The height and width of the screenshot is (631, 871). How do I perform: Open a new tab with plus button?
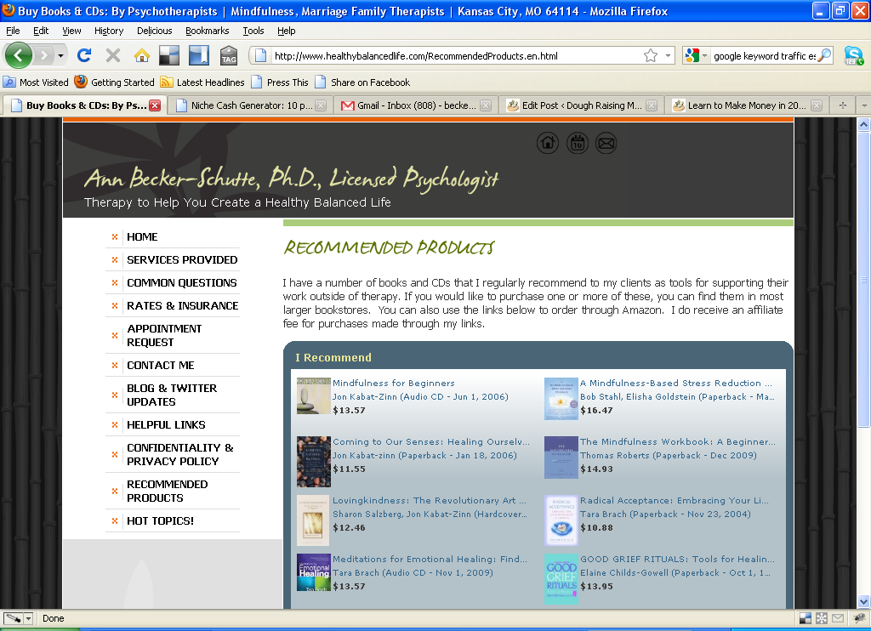(x=843, y=105)
